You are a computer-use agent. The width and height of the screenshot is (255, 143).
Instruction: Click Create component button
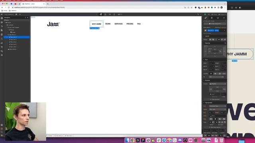(215, 24)
